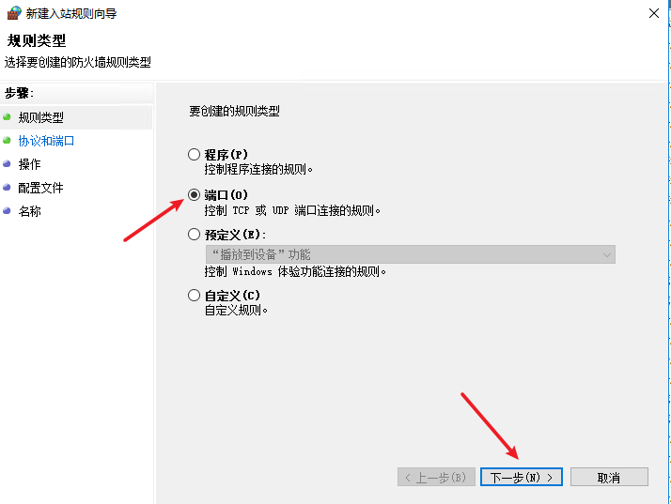Select the 端口(O) radio button
The height and width of the screenshot is (504, 671).
(194, 195)
